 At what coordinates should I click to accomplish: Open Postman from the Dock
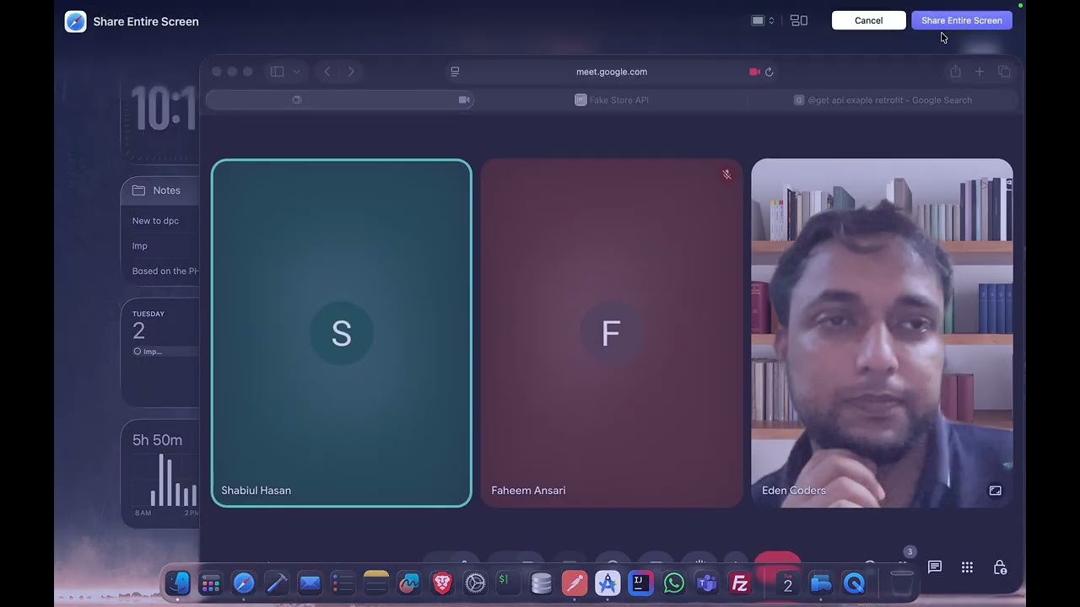[x=575, y=583]
